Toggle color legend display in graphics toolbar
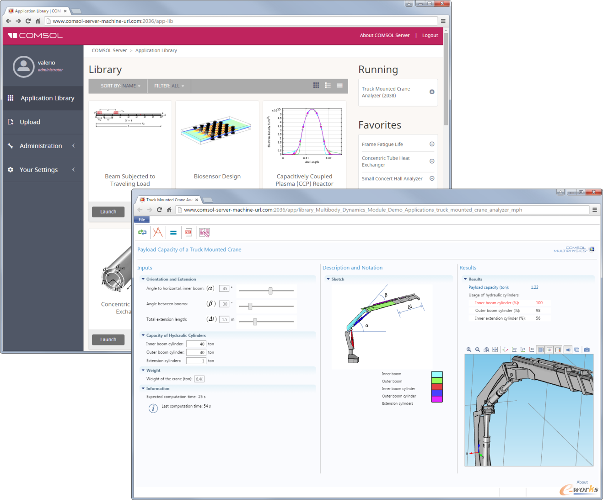This screenshot has height=500, width=603. 558,349
